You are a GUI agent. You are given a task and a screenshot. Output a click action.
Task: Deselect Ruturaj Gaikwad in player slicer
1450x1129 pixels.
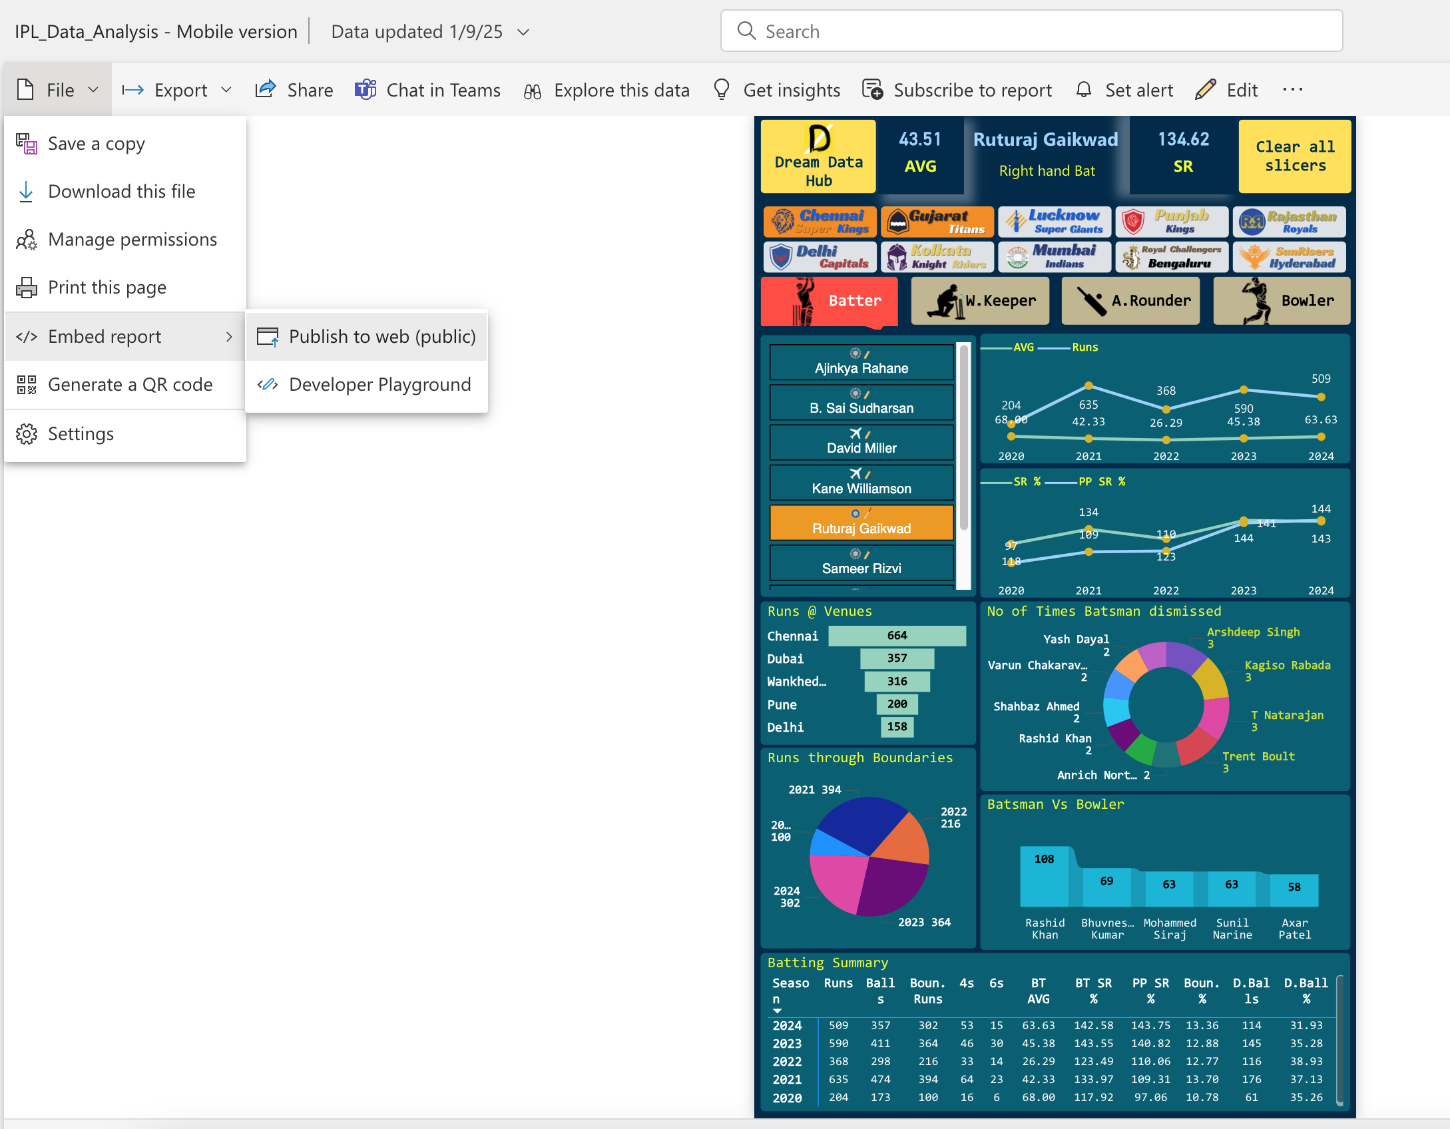coord(861,523)
